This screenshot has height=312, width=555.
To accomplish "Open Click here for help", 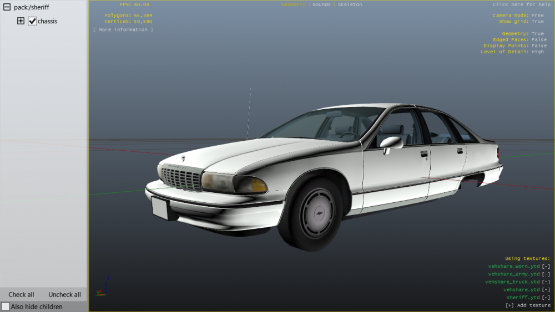I will (521, 4).
